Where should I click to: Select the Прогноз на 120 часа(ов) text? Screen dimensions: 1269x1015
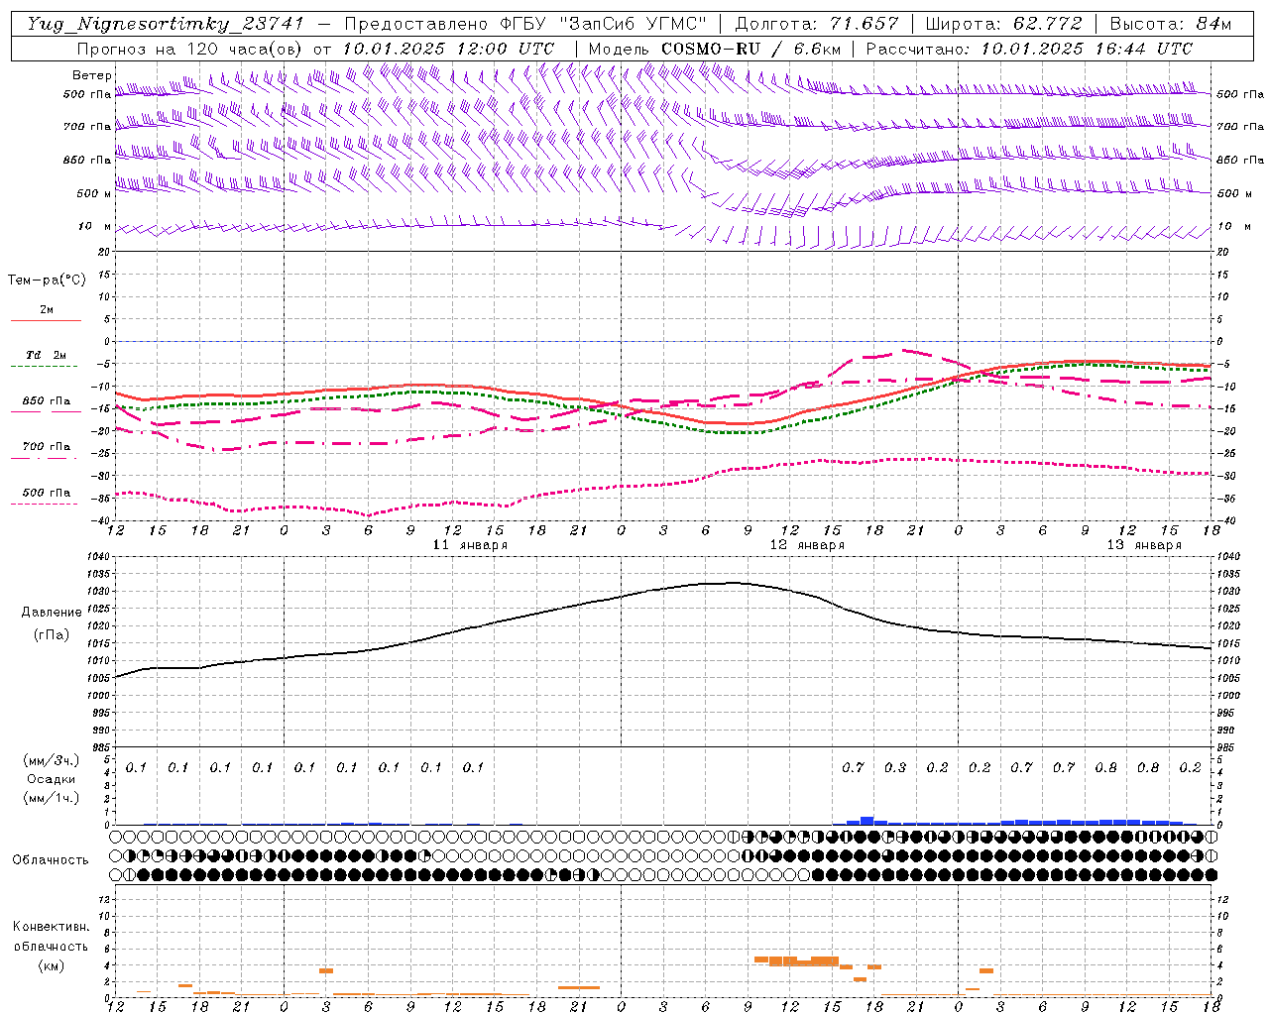(190, 49)
